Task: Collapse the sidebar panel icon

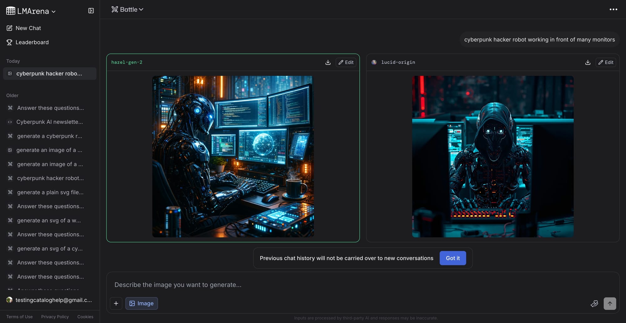Action: coord(91,11)
